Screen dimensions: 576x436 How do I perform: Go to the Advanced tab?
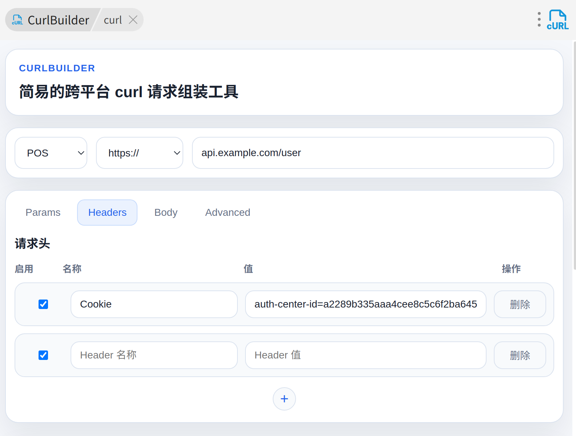(228, 213)
